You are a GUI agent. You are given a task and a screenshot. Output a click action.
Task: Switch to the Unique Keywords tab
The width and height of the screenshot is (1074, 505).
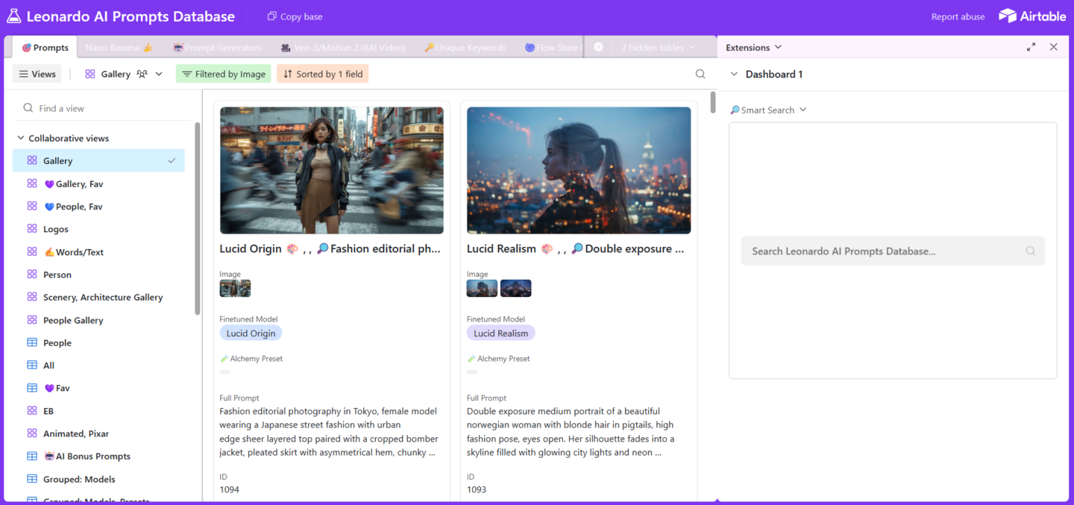[465, 48]
